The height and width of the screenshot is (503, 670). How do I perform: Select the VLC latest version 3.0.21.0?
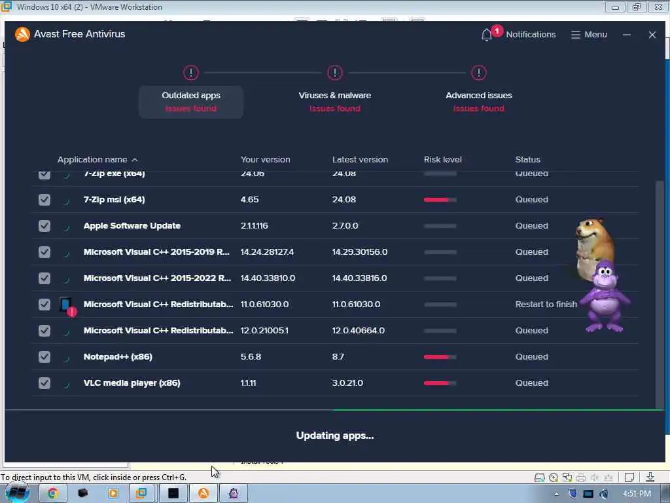tap(348, 382)
